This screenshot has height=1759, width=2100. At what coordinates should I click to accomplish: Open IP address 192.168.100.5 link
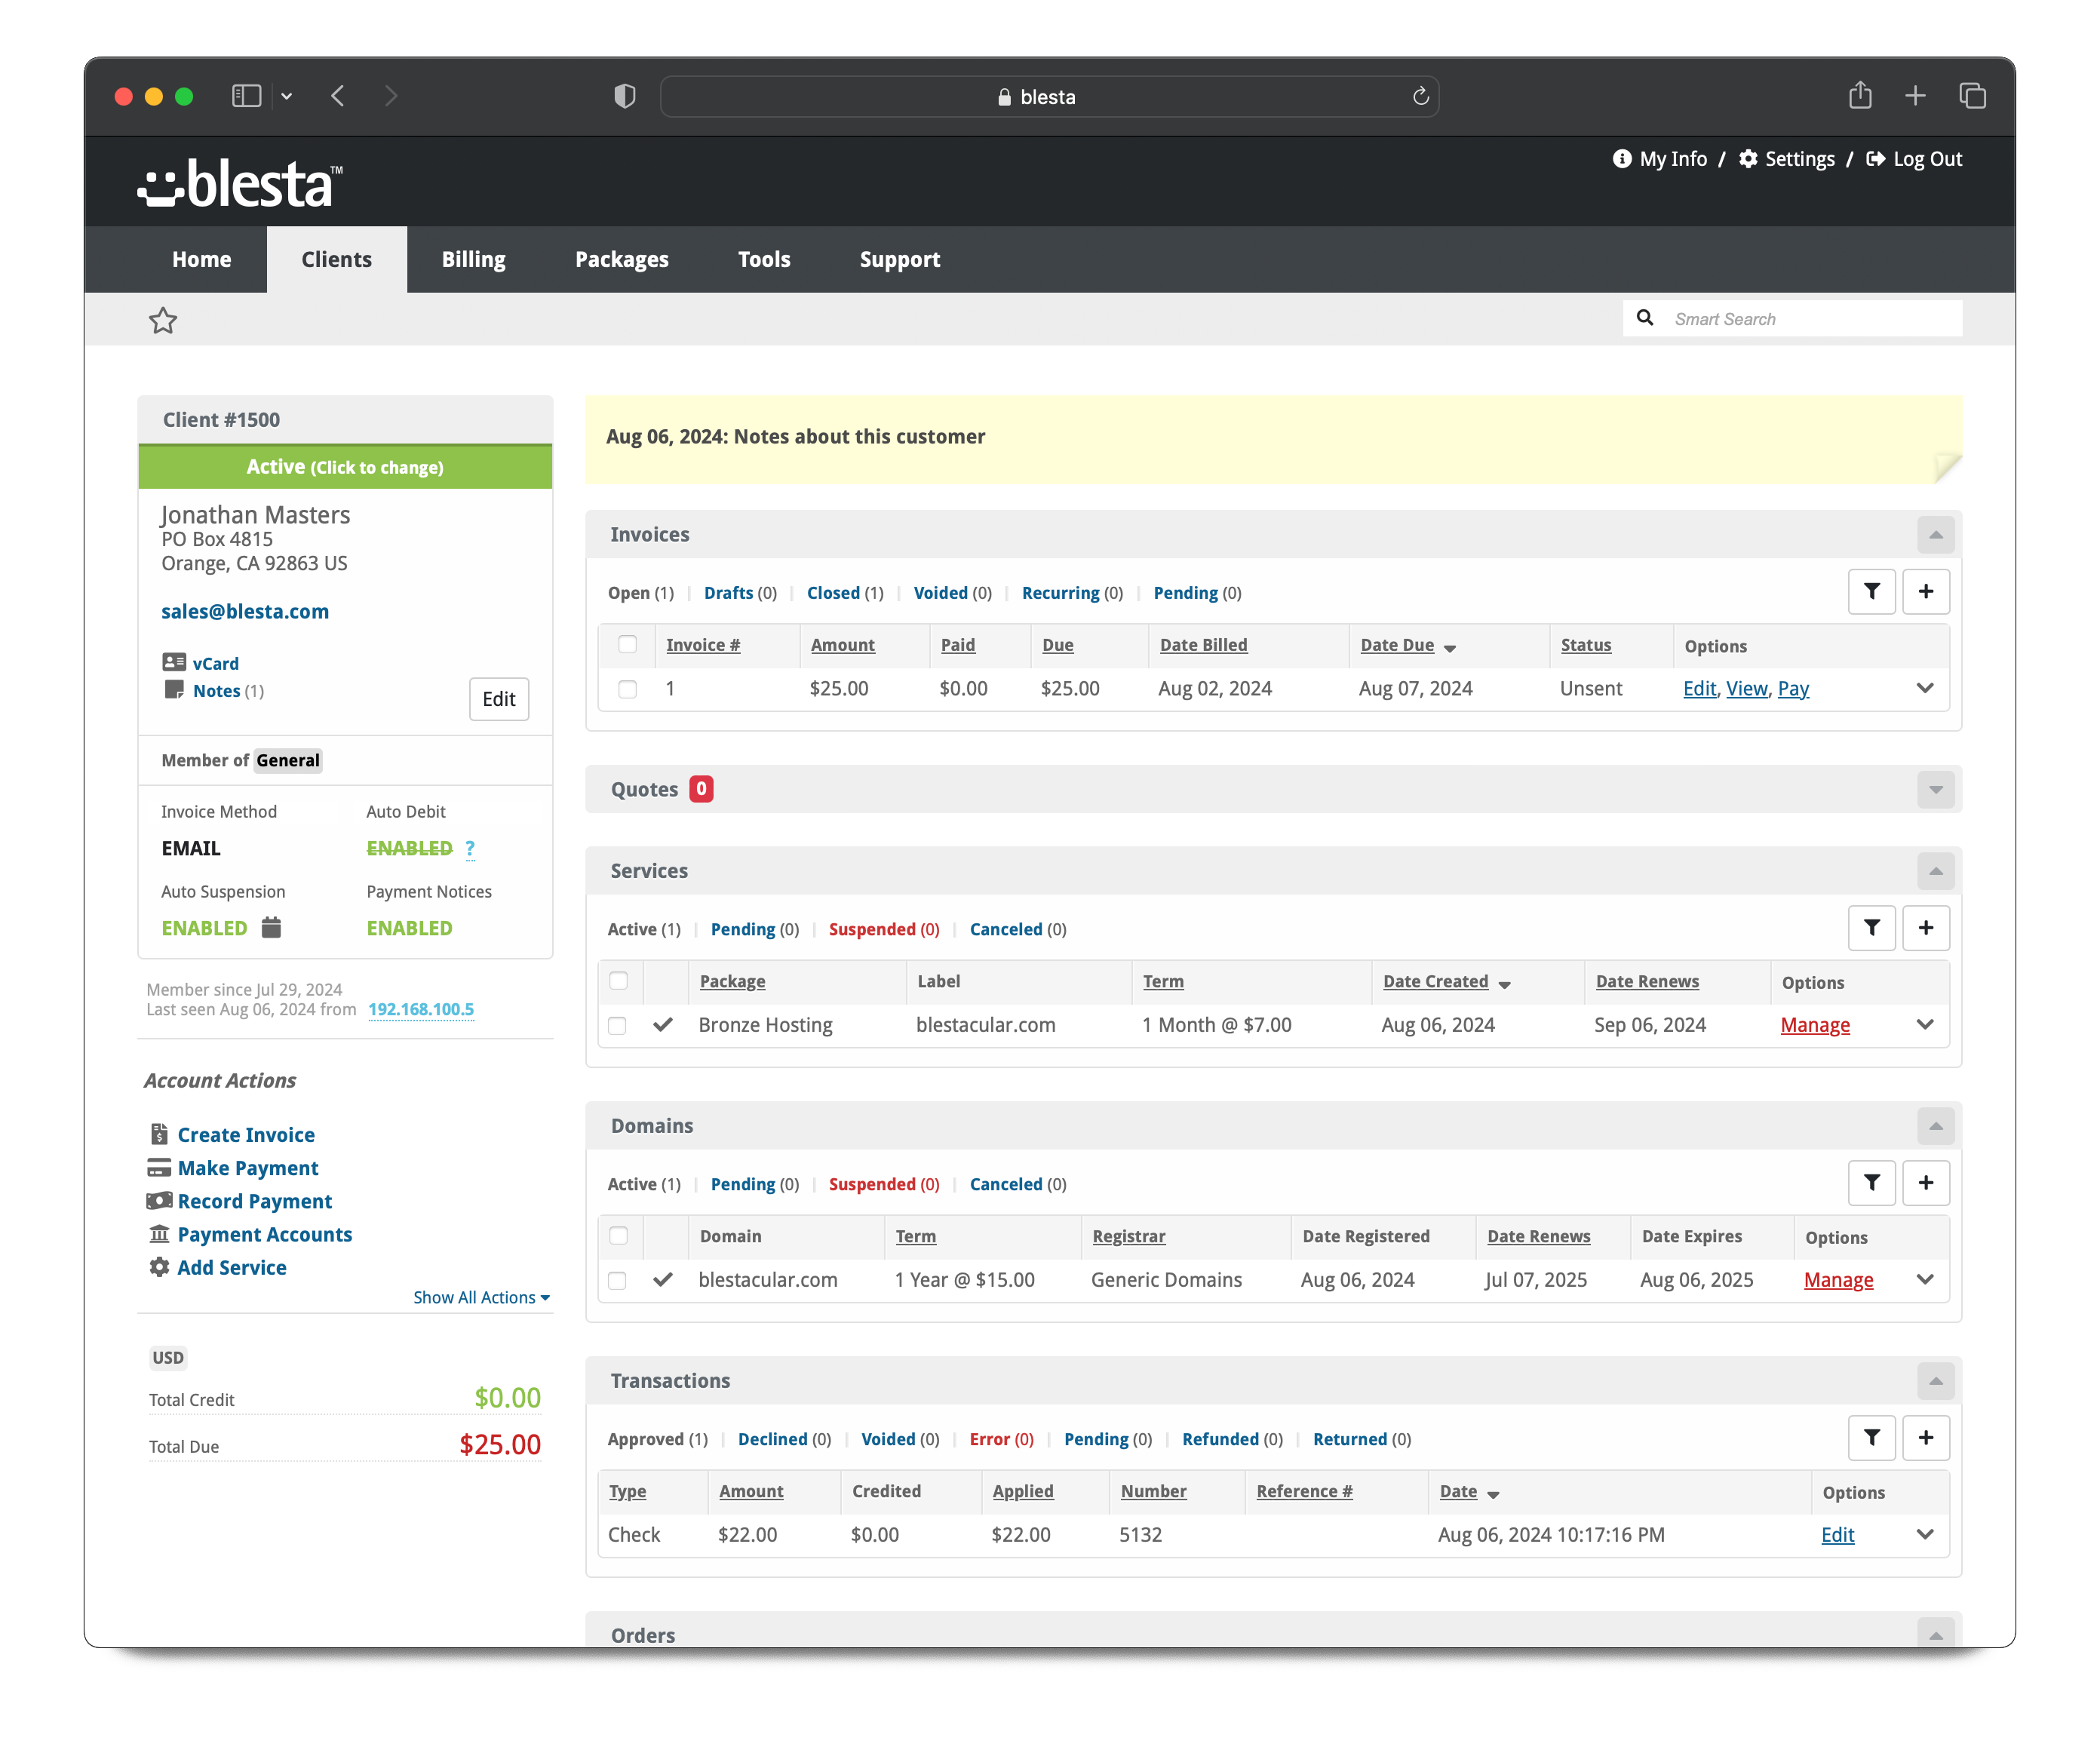tap(421, 1009)
